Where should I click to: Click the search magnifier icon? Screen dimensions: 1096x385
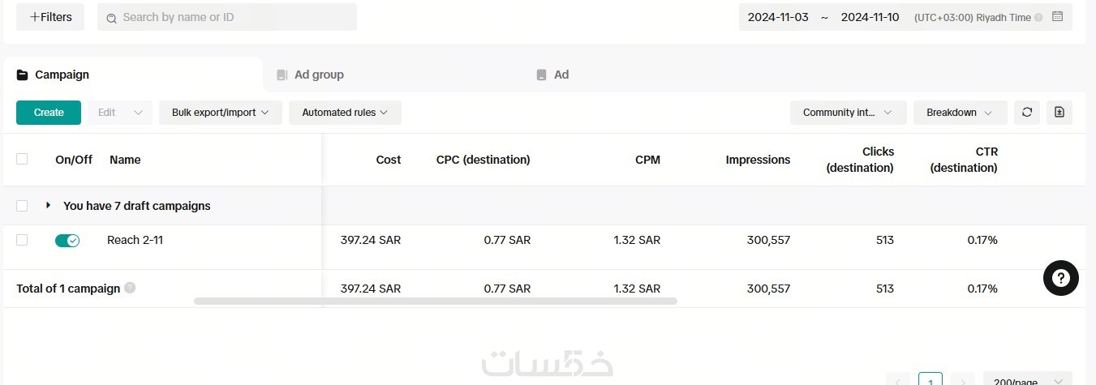tap(112, 18)
